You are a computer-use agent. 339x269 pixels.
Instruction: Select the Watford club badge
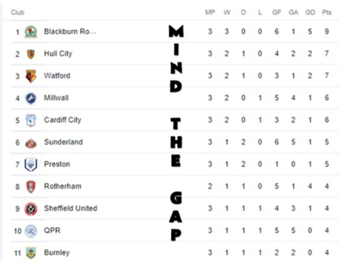31,76
